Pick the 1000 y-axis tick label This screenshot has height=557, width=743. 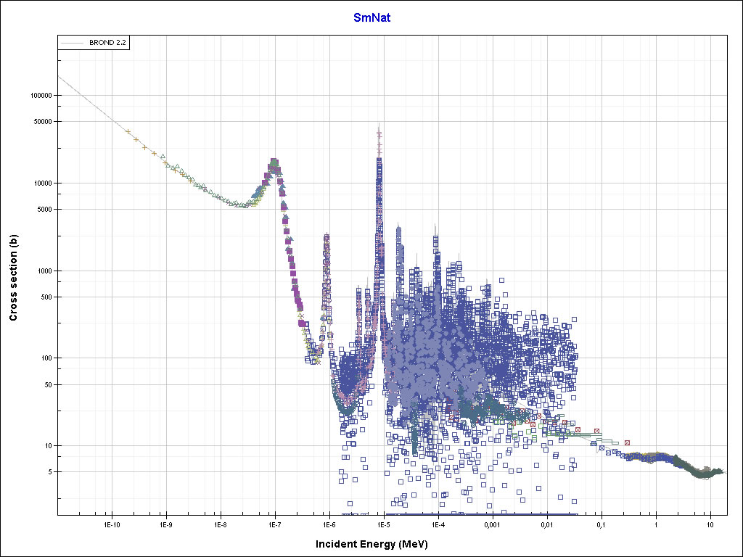(44, 271)
